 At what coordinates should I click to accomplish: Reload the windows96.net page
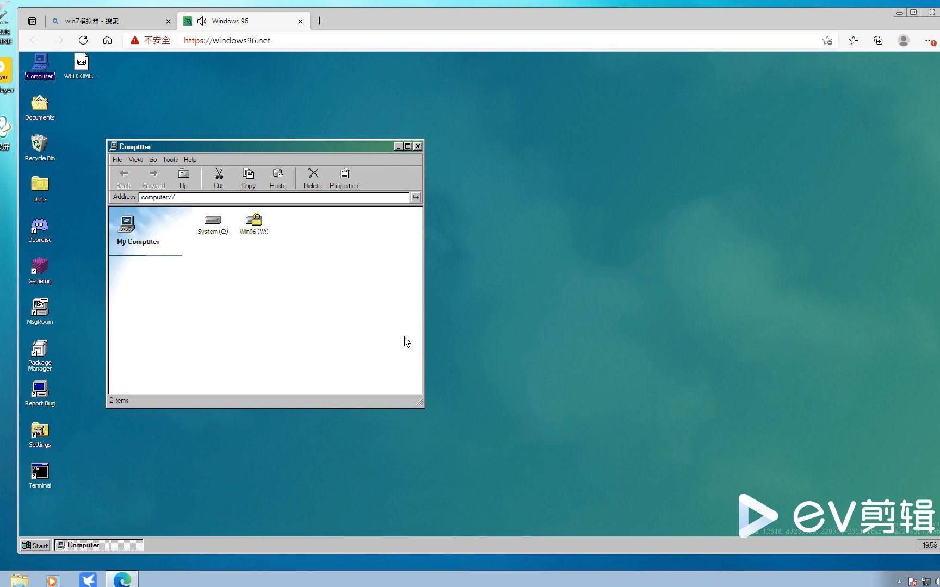(83, 40)
